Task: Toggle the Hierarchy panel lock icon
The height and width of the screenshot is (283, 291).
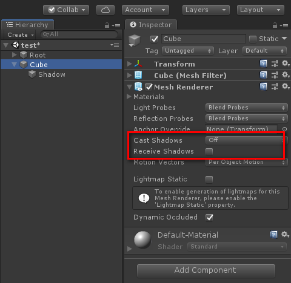Action: click(107, 25)
